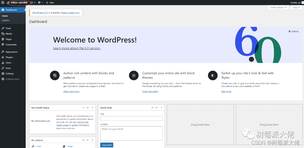
Task: Click the 1 Post link
Action: click(38, 146)
